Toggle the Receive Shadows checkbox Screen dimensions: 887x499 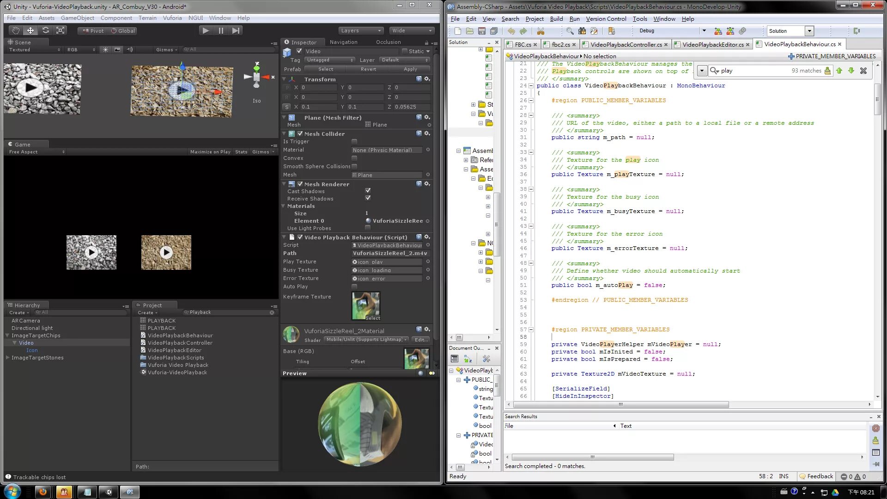pyautogui.click(x=368, y=198)
